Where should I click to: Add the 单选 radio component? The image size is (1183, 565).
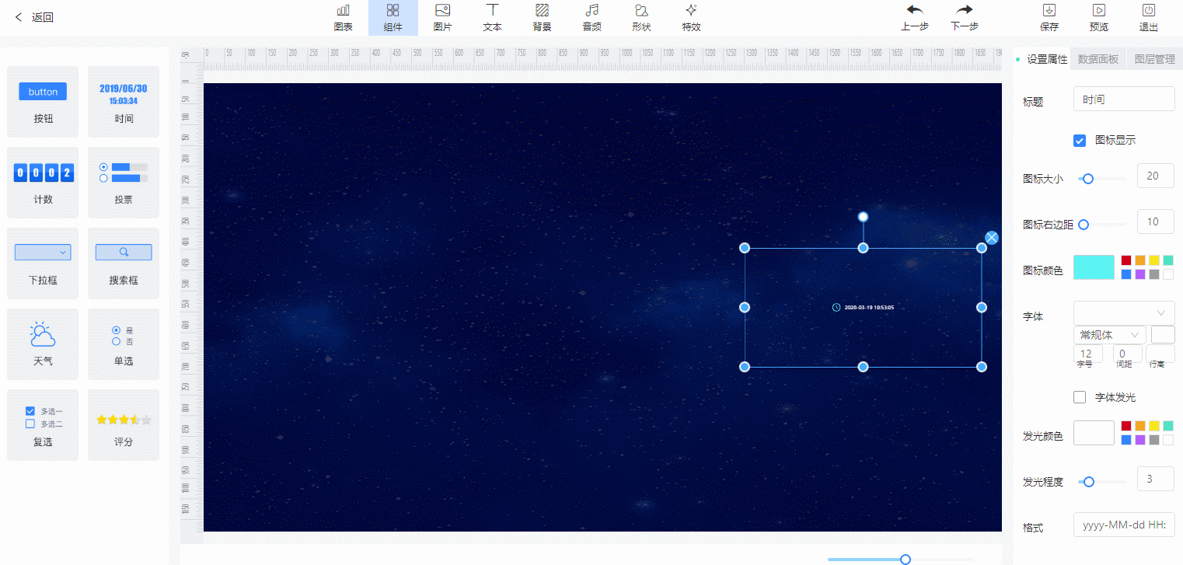pyautogui.click(x=124, y=344)
